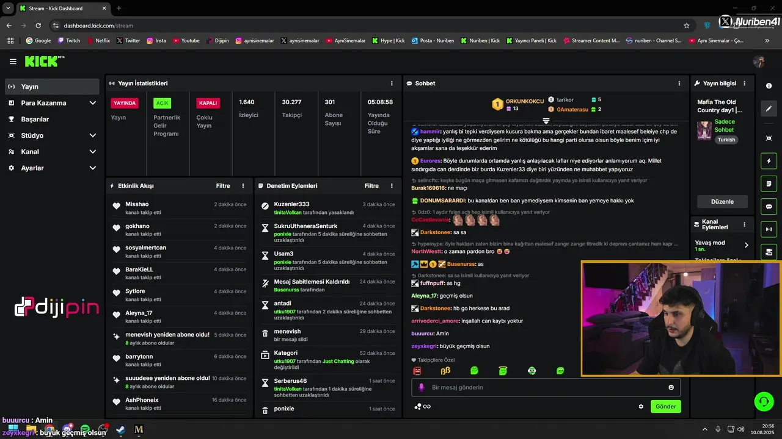Open options menu of Denetim Eylemleri panel

point(392,185)
